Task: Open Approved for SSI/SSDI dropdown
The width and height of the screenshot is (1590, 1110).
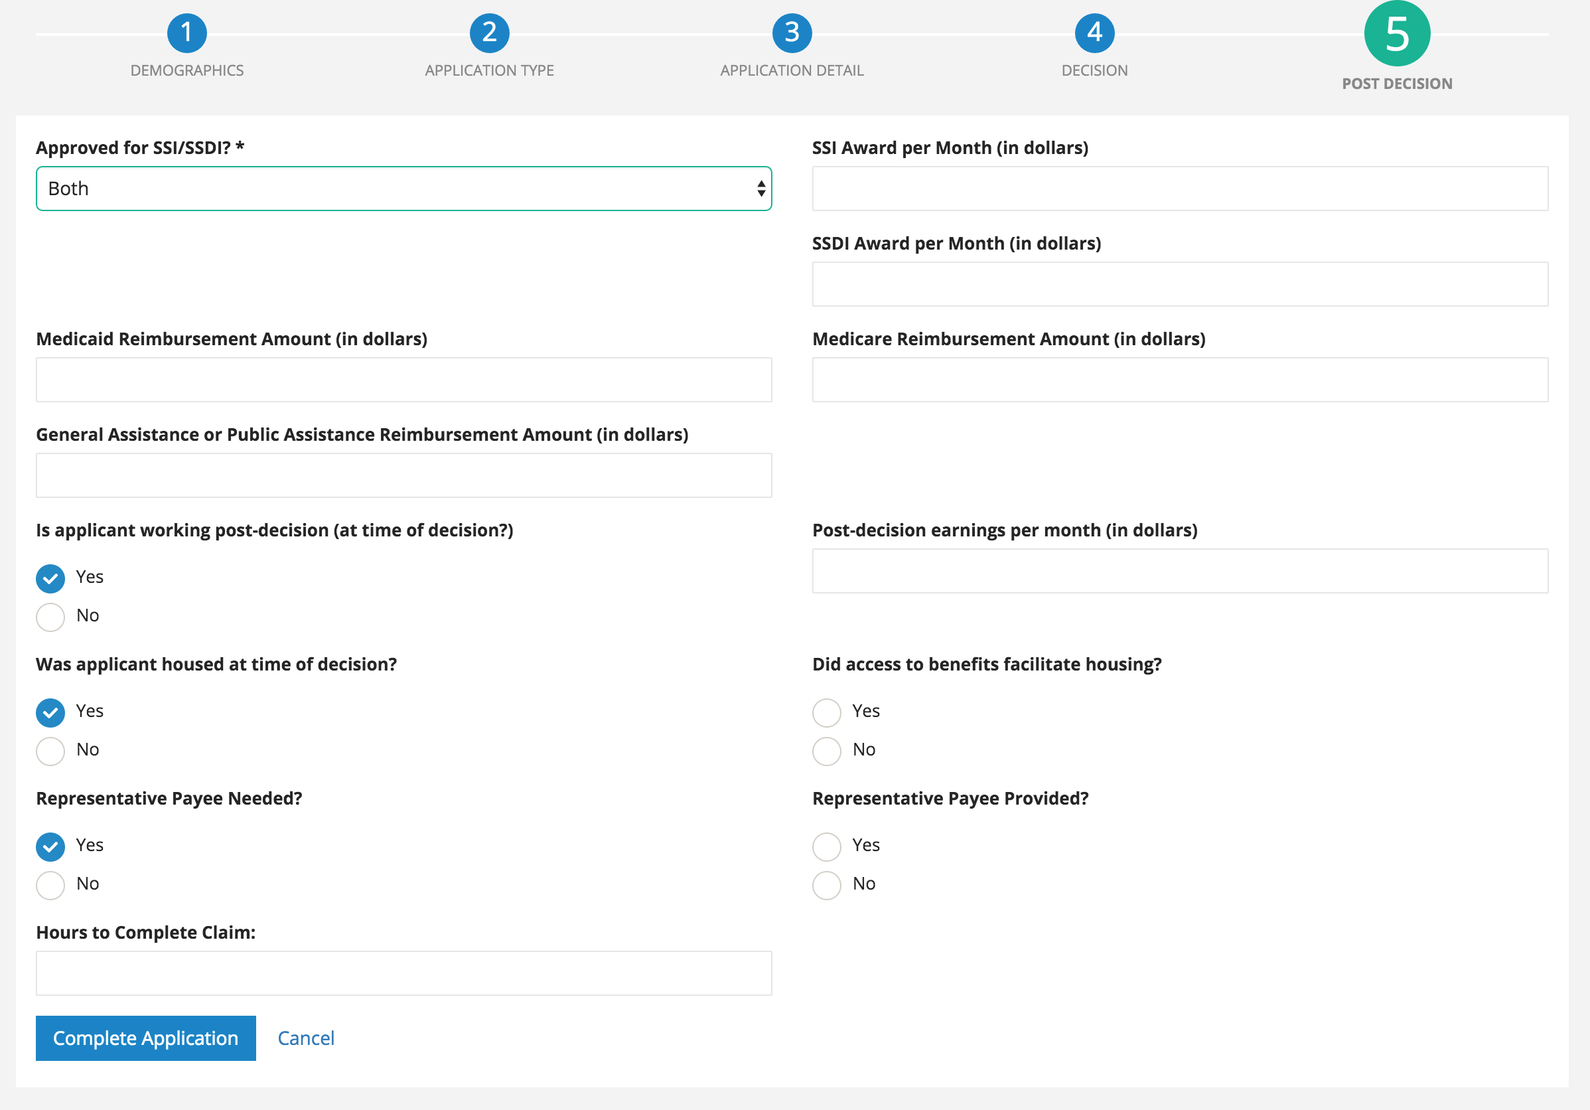Action: 403,189
